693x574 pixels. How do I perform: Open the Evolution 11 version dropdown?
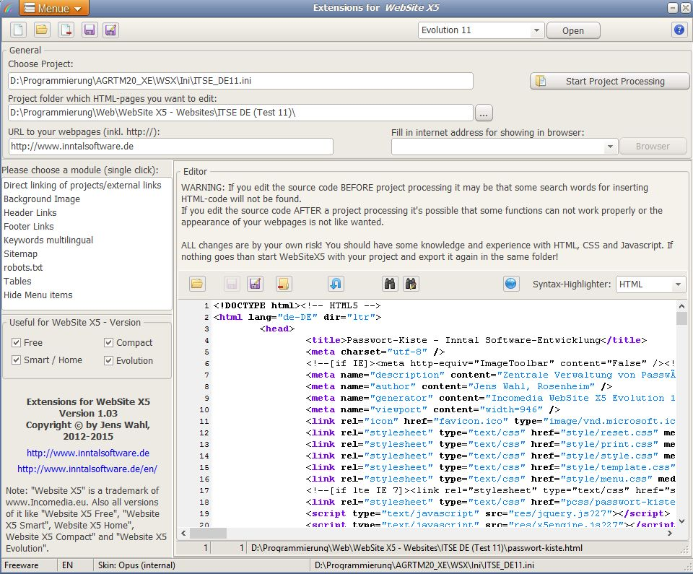point(536,30)
